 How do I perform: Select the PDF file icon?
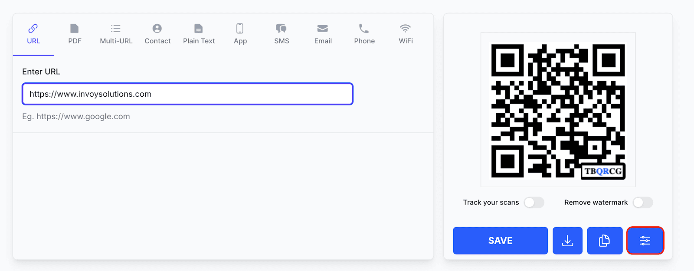tap(75, 29)
